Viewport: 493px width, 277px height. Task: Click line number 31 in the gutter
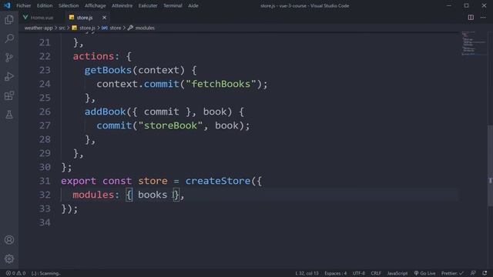(x=45, y=181)
